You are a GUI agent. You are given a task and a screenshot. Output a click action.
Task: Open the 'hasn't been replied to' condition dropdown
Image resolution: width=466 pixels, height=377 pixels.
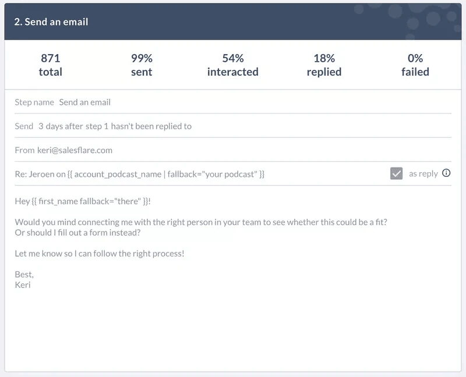click(x=151, y=126)
